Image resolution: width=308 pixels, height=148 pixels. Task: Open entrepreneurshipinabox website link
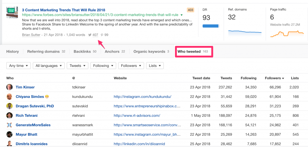147,106
